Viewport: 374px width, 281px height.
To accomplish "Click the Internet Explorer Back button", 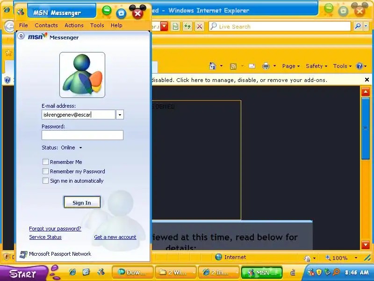I will 9,26.
